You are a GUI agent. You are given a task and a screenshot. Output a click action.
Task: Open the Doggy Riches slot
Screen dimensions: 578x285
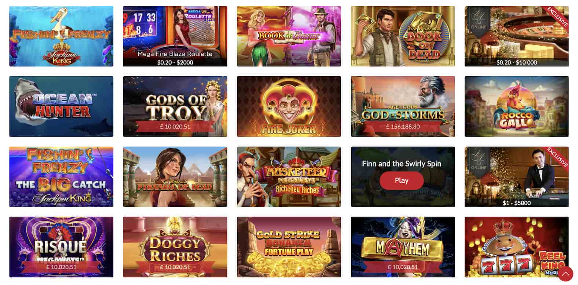[x=175, y=247]
